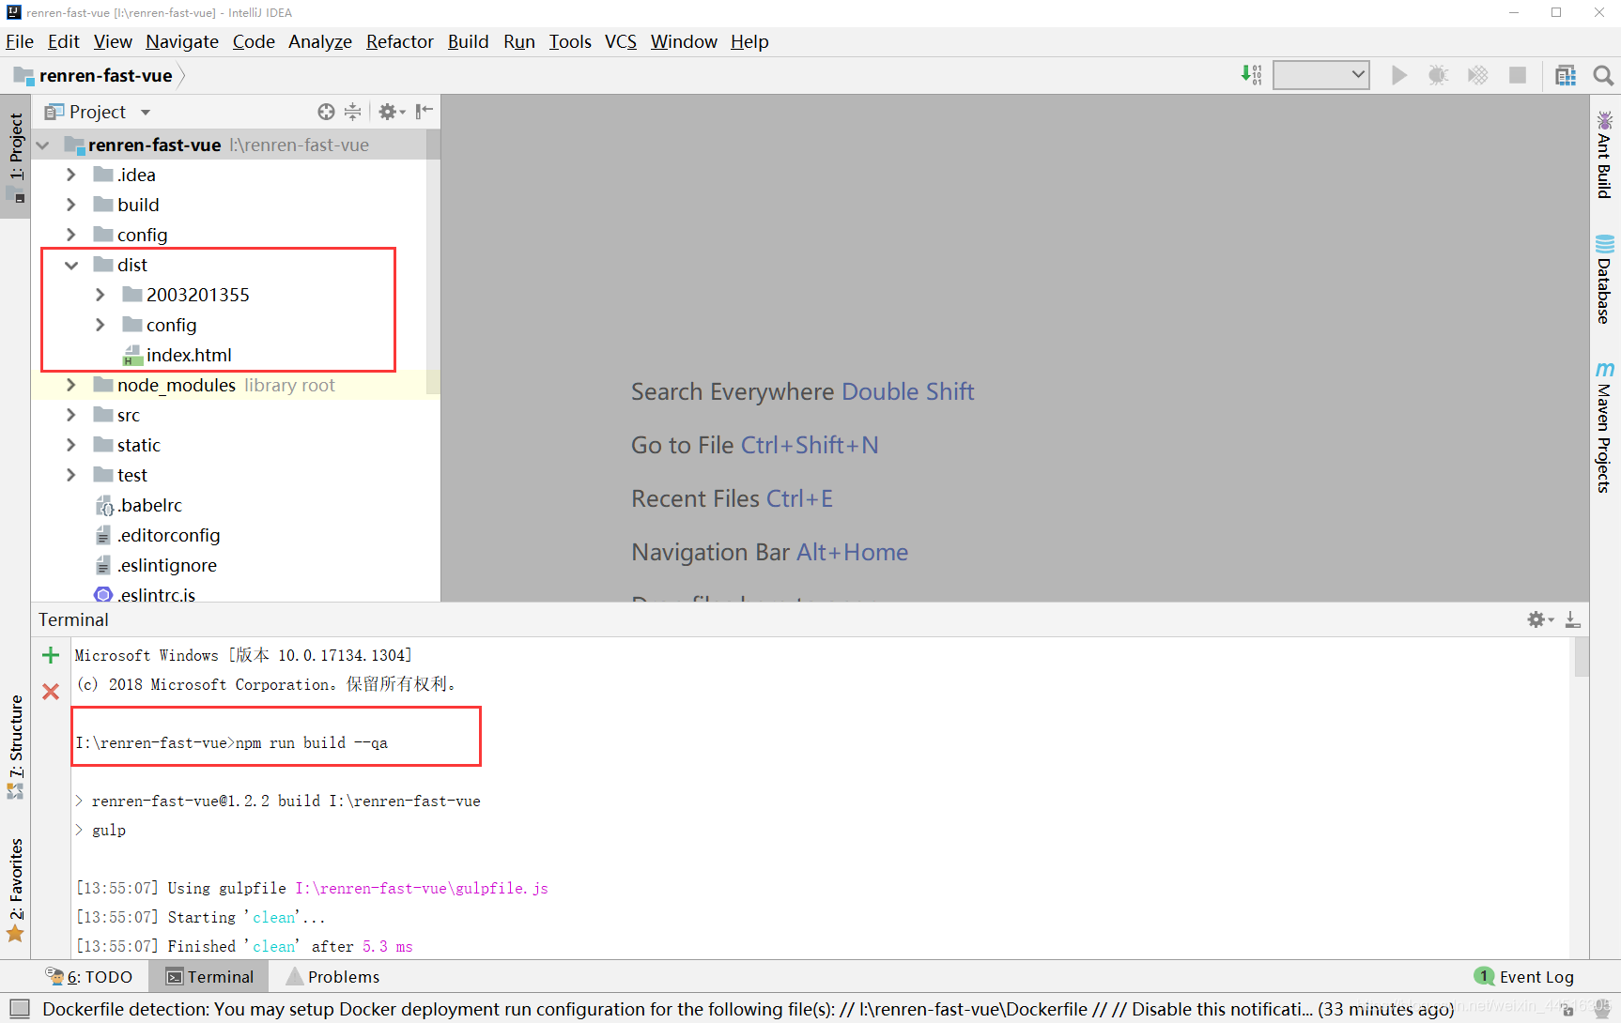Open Ant Build side tool window
Screen dimensions: 1621x1023
pyautogui.click(x=1605, y=155)
